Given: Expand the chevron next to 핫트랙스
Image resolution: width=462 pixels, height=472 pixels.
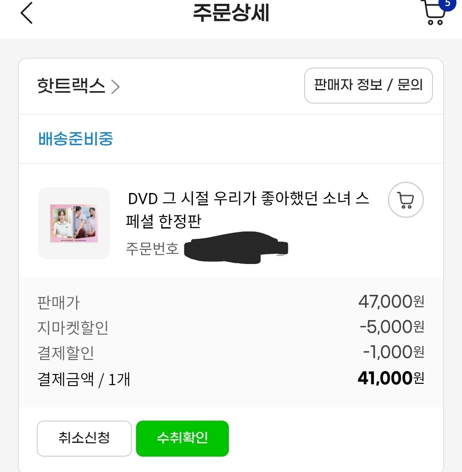Looking at the screenshot, I should (x=115, y=87).
